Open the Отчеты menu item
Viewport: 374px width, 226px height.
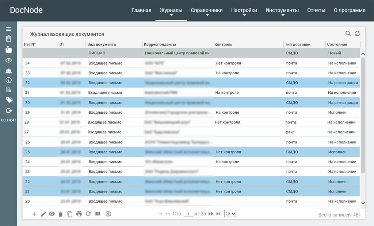coord(316,10)
